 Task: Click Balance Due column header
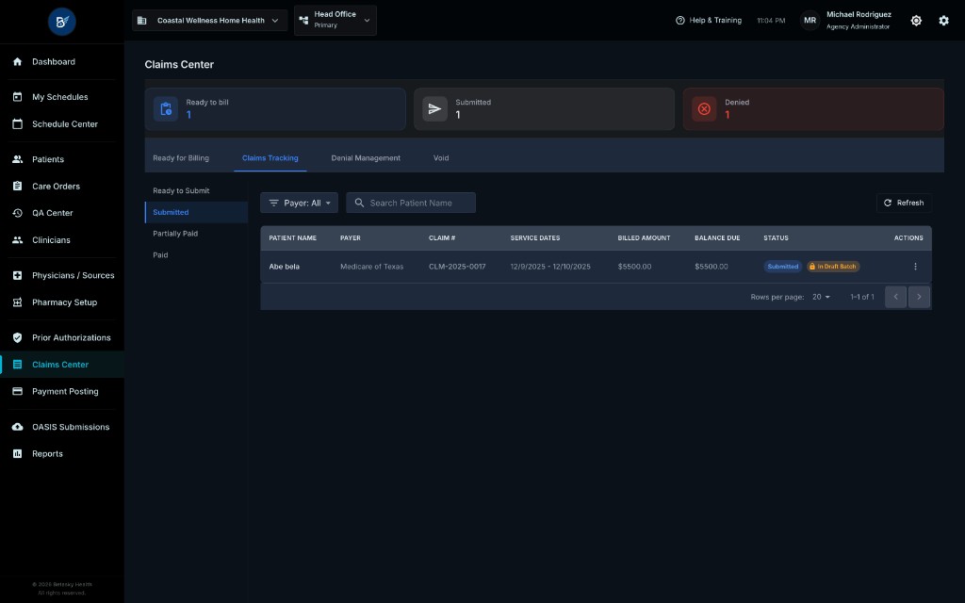click(x=717, y=238)
